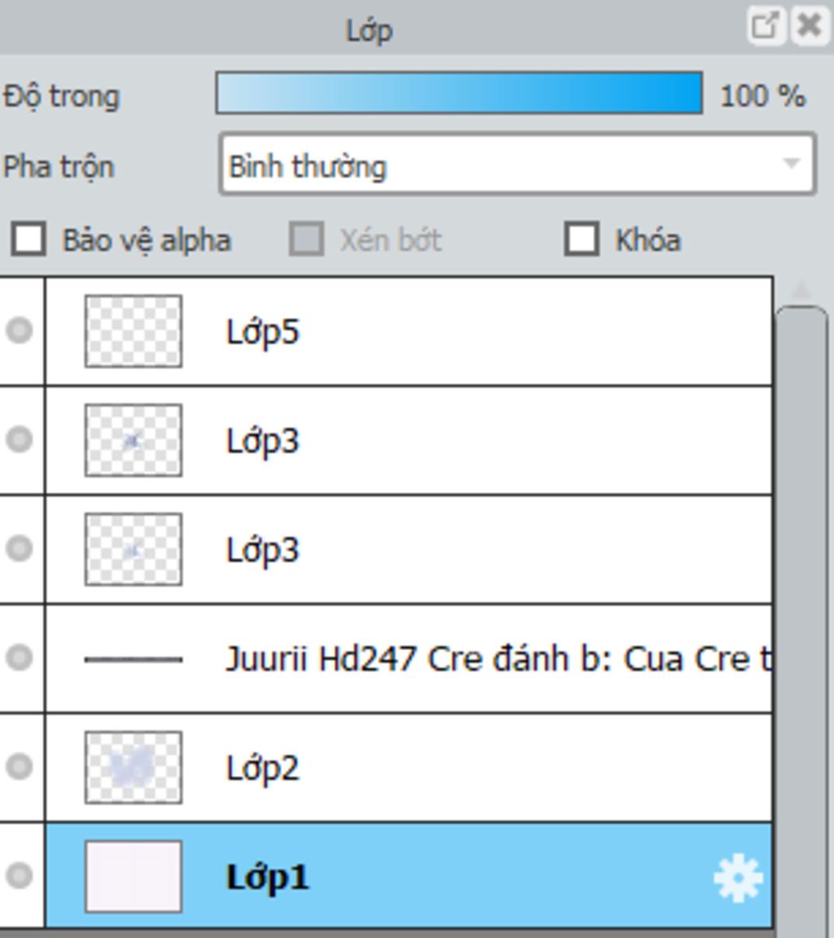
Task: Click the layer list scrollbar thumb
Action: click(801, 570)
